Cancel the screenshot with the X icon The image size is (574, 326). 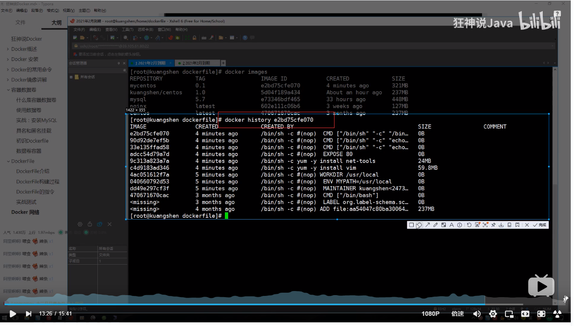527,225
